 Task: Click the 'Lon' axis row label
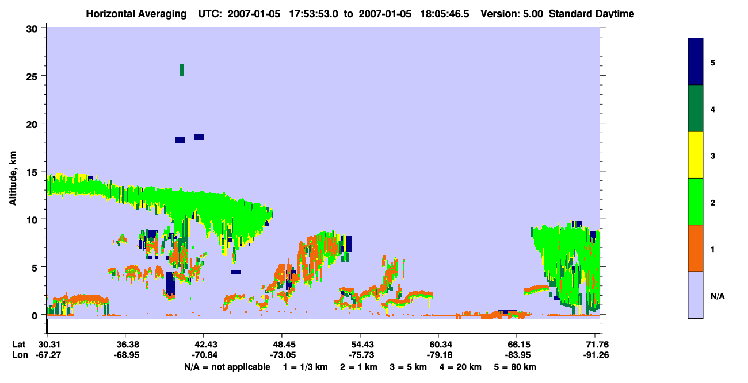(x=20, y=355)
